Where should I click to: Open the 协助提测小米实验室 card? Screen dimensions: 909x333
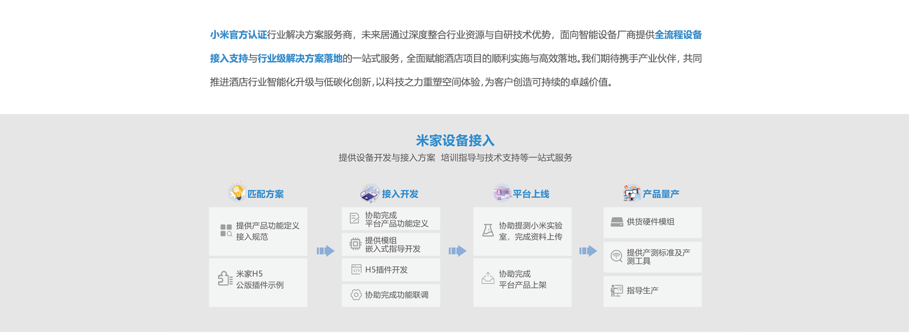(522, 231)
